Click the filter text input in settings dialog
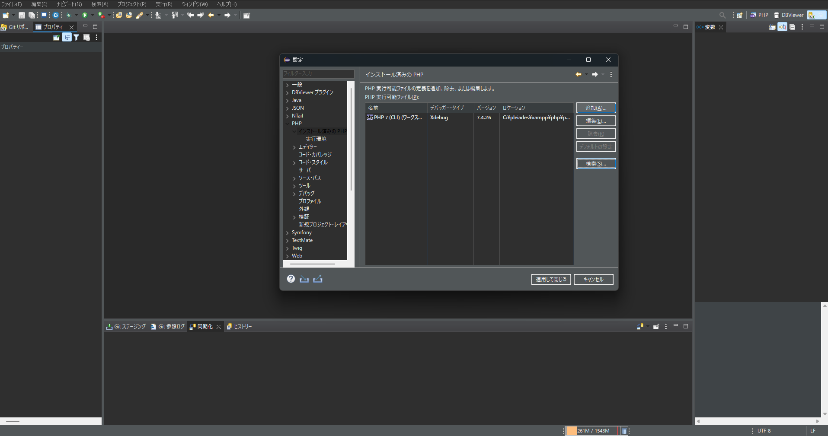The height and width of the screenshot is (436, 828). [319, 74]
